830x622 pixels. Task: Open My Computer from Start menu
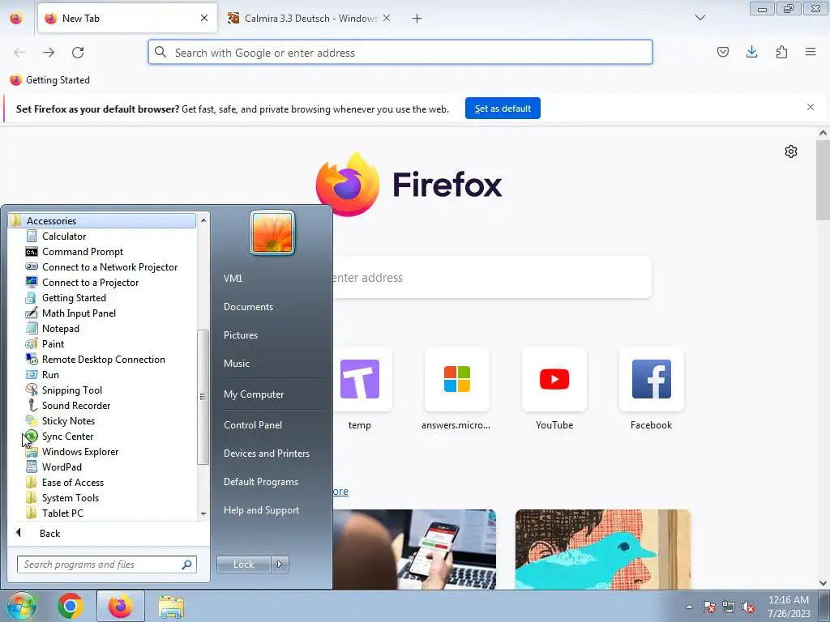click(x=254, y=394)
